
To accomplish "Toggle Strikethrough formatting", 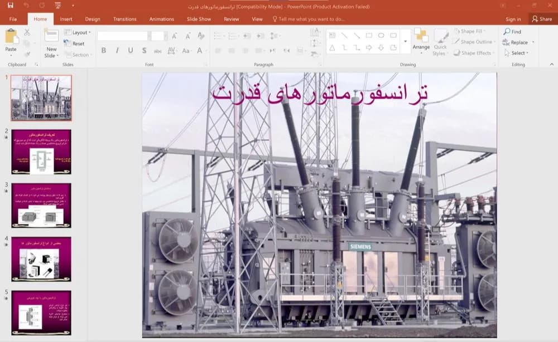I will pyautogui.click(x=158, y=51).
